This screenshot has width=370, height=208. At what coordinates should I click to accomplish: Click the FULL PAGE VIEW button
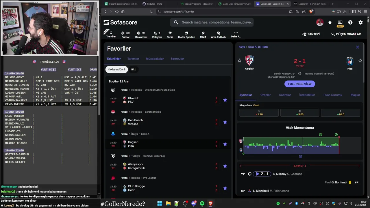(x=300, y=84)
